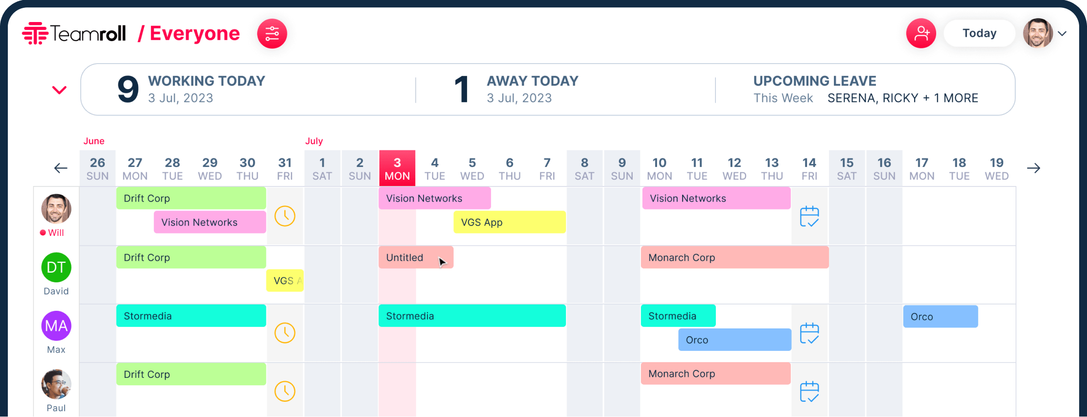This screenshot has height=417, width=1087.
Task: Open the filter options beside Everyone
Action: click(x=272, y=33)
